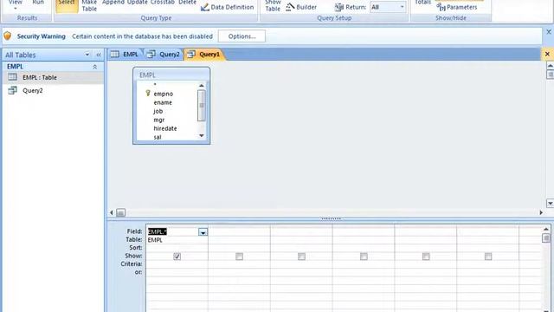Screen dimensions: 554x312
Task: Toggle Show checkbox in the fifth grid column
Action: (426, 257)
